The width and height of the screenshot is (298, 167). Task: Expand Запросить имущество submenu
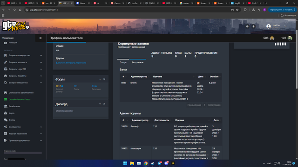pyautogui.click(x=41, y=56)
